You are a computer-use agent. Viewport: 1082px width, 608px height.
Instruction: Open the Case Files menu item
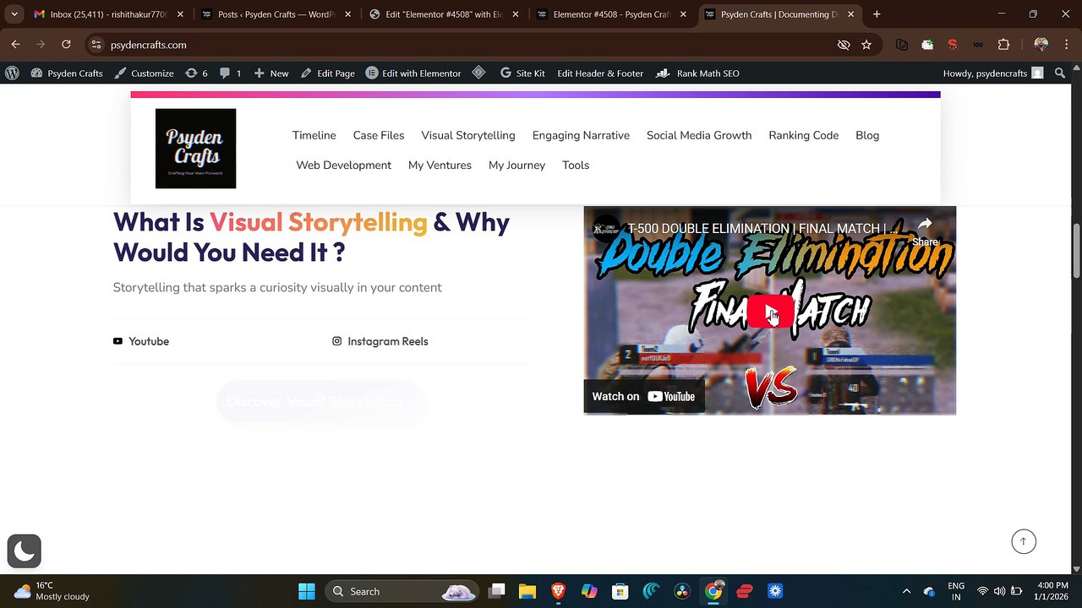tap(379, 135)
